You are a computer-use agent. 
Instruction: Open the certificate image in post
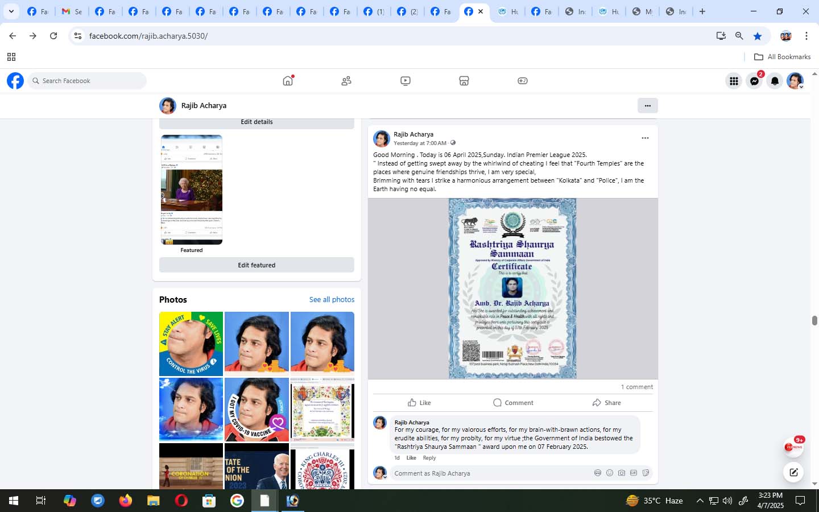click(x=512, y=288)
